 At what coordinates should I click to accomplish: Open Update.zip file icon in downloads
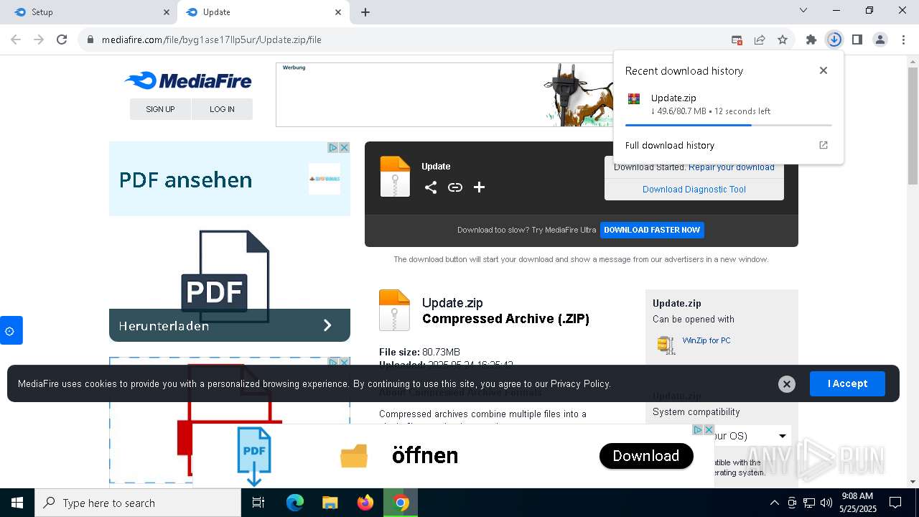[x=634, y=99]
